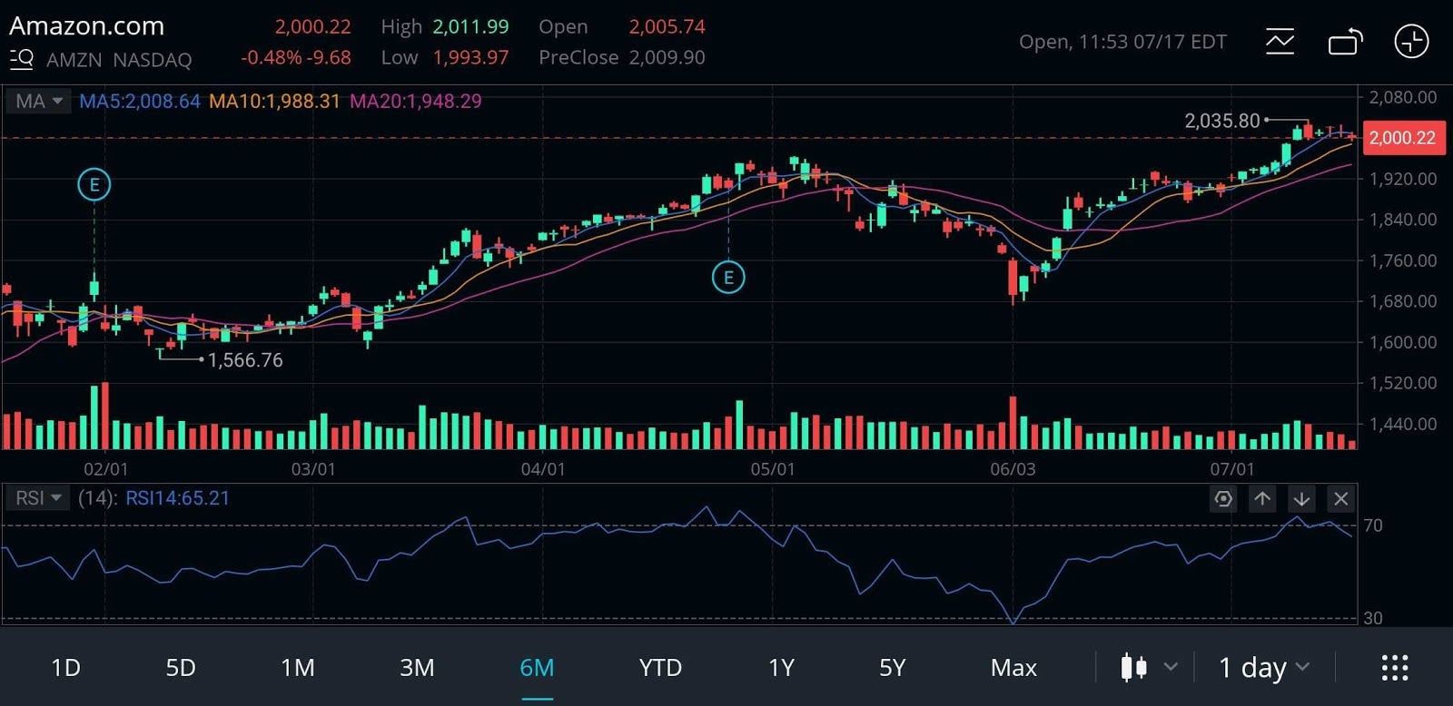The width and height of the screenshot is (1453, 706).
Task: Select the 3M time range
Action: point(417,668)
